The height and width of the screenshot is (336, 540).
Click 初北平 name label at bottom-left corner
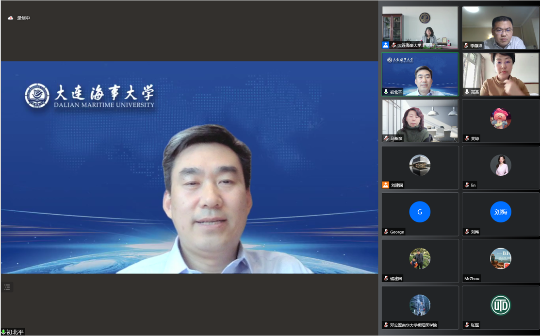coord(15,332)
